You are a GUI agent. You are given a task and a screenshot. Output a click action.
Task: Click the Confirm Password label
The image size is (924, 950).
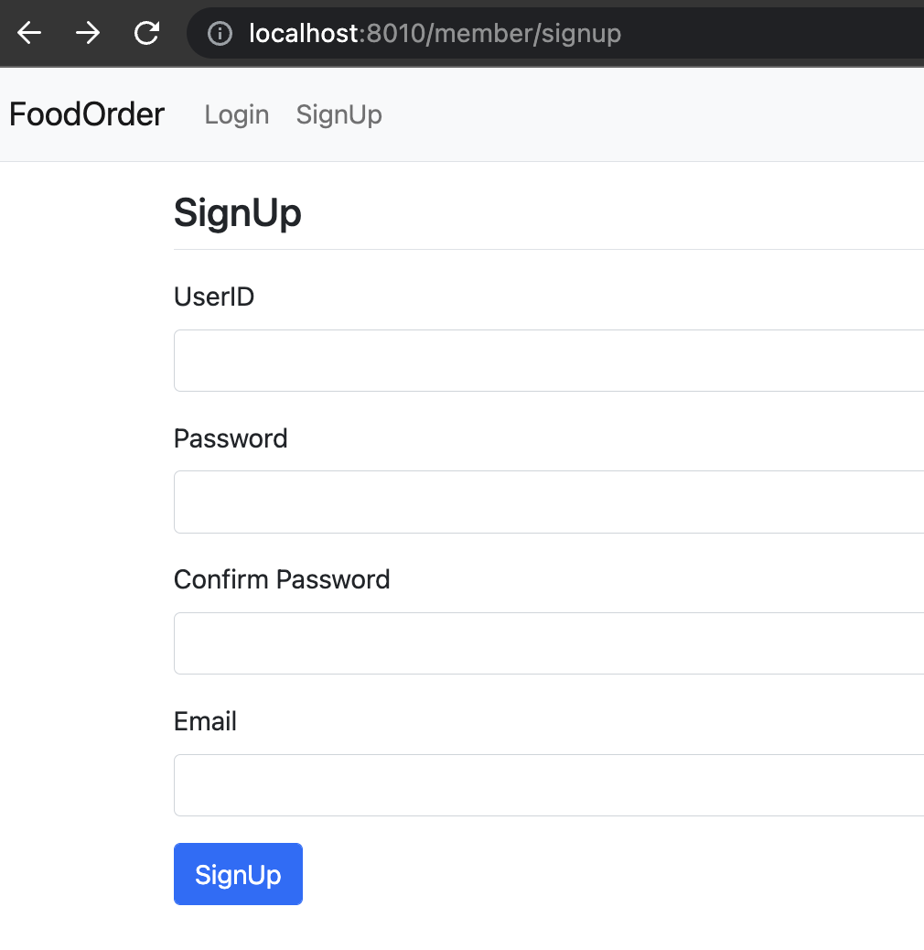[281, 579]
